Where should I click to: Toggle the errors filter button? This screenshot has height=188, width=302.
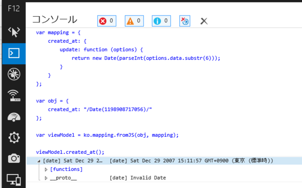[107, 21]
